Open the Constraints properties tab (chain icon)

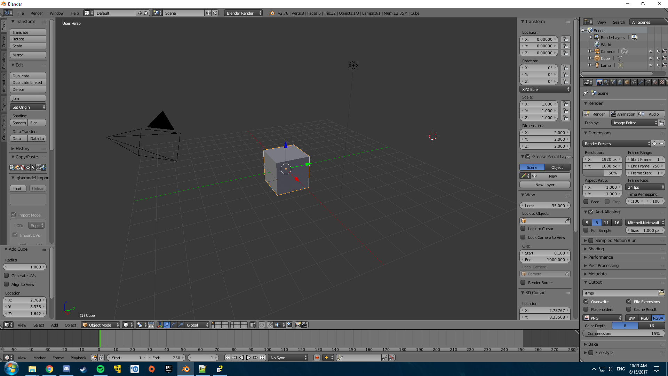(x=634, y=82)
